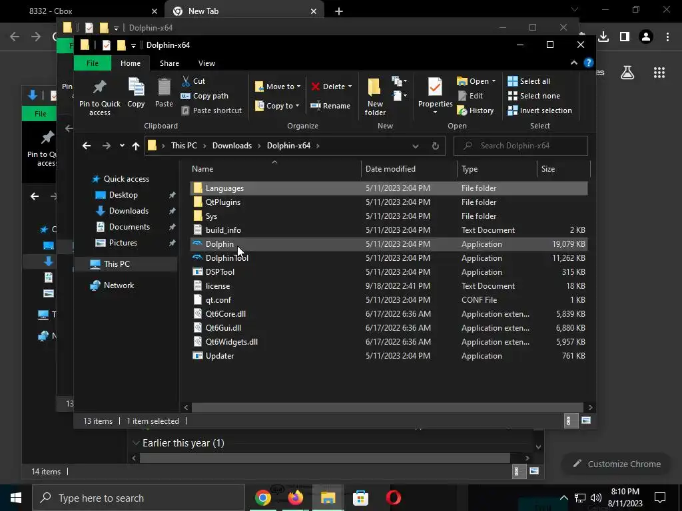Click the Properties checkmark icon

pos(435,88)
